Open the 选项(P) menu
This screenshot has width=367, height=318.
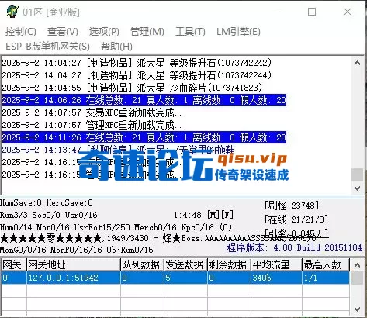coord(104,32)
